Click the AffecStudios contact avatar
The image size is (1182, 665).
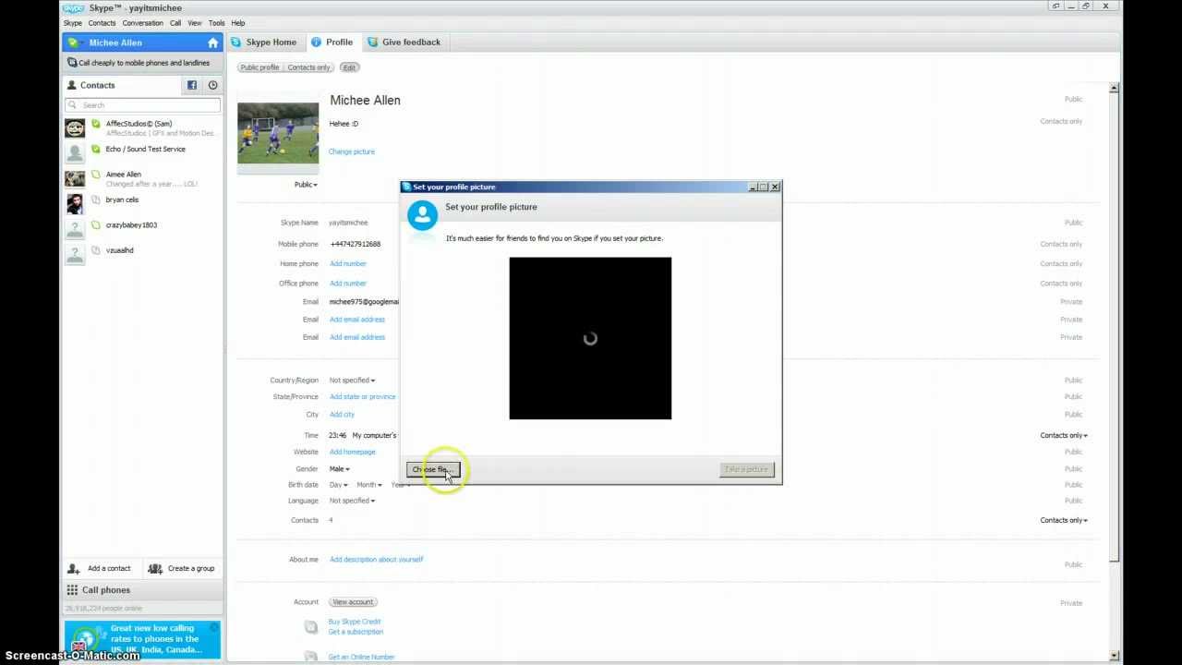click(x=75, y=128)
